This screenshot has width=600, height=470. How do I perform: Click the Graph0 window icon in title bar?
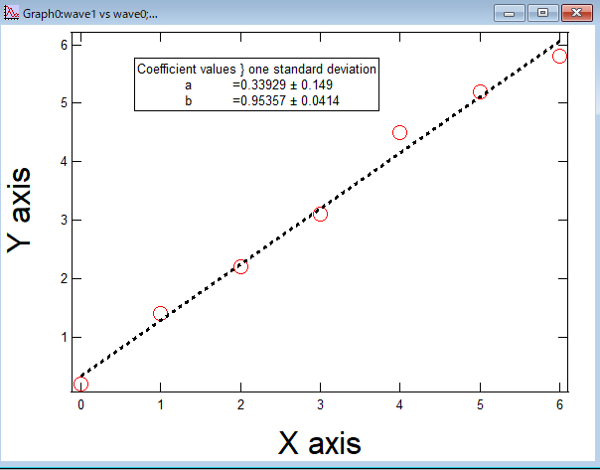12,13
